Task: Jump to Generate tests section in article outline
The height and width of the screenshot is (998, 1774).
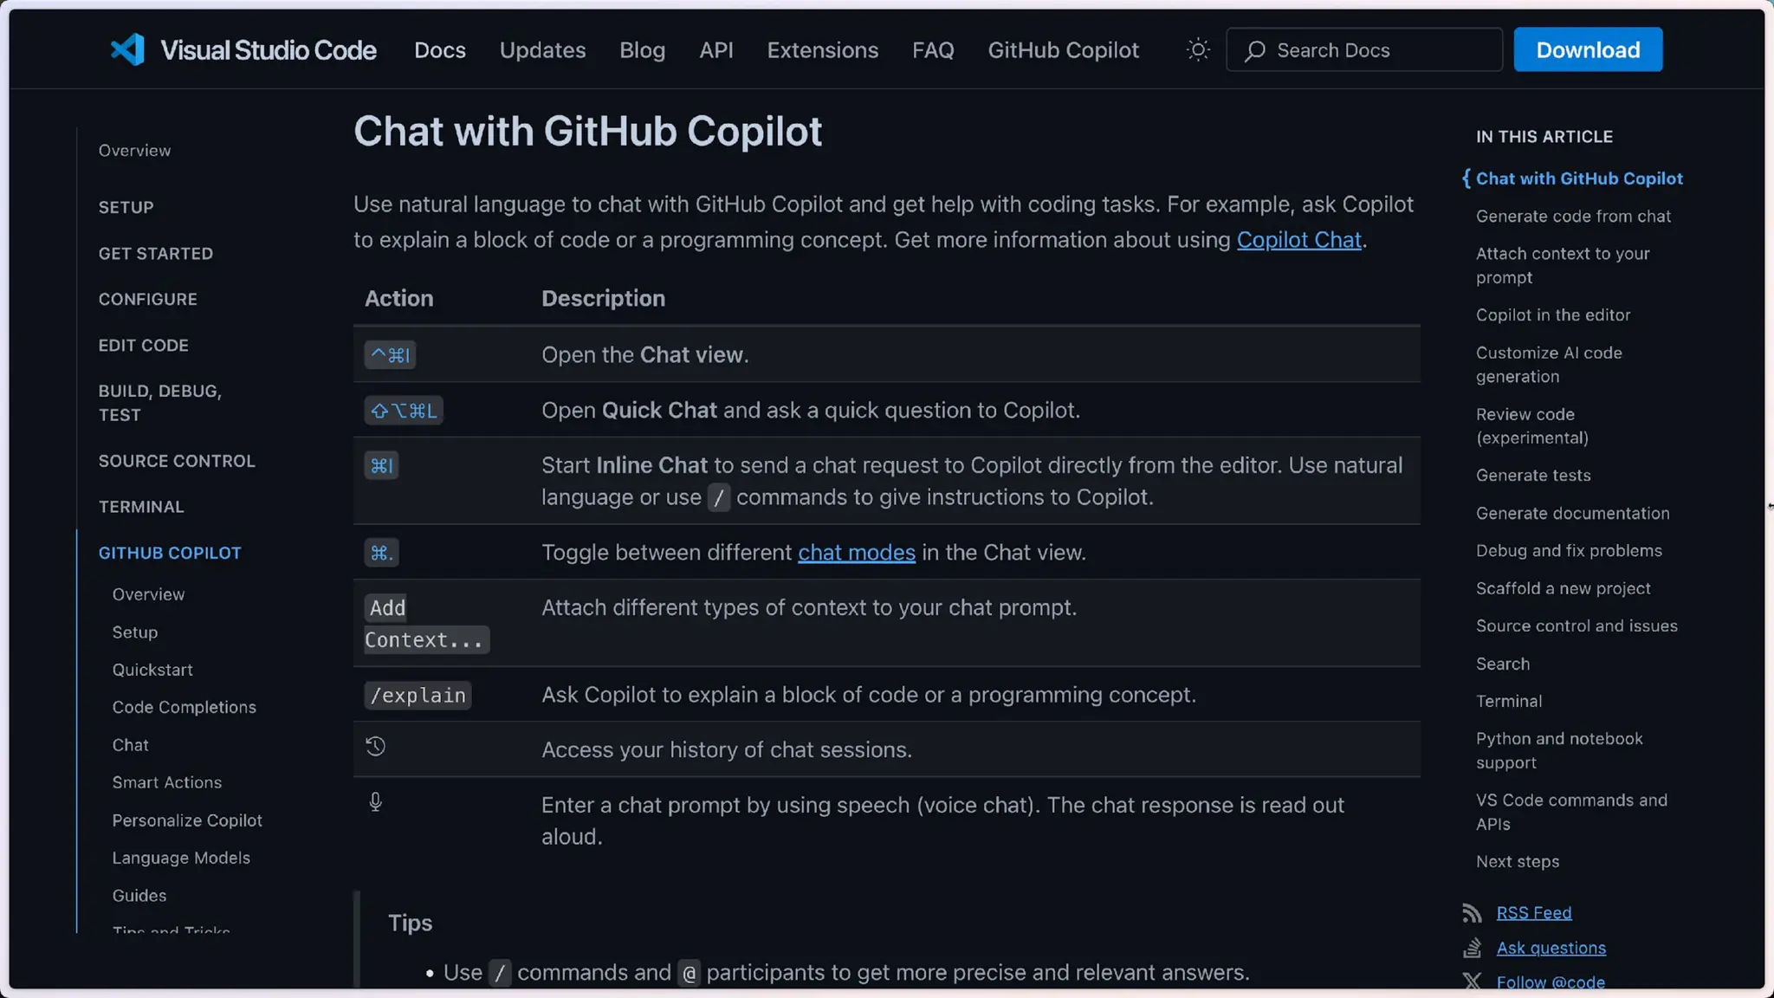Action: tap(1532, 476)
